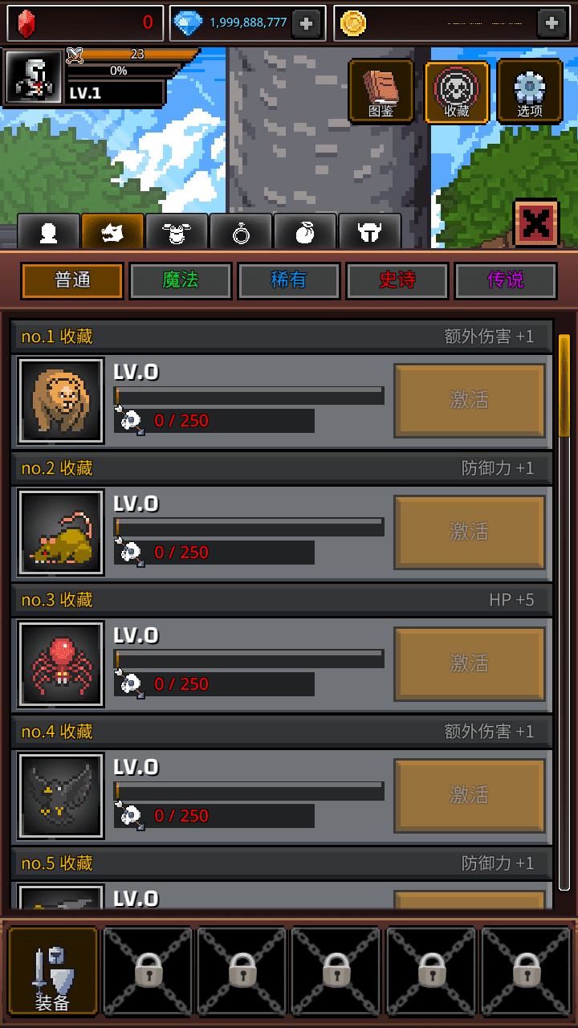
Task: Switch to the 稀有 rarity filter
Action: [289, 280]
